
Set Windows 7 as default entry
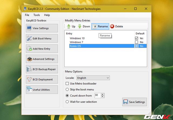(x=137, y=42)
